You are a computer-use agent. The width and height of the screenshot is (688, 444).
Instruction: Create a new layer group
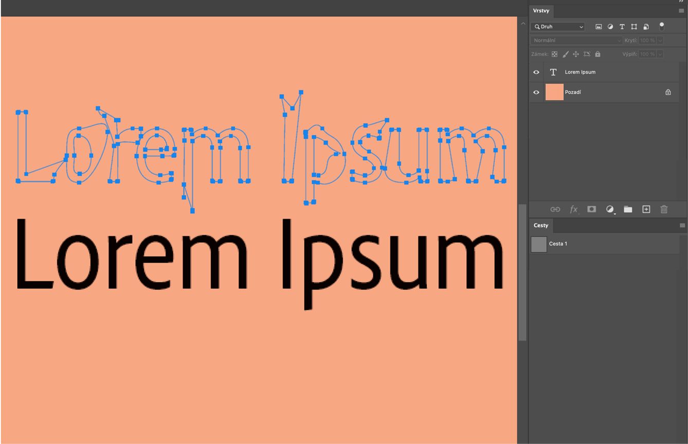628,209
